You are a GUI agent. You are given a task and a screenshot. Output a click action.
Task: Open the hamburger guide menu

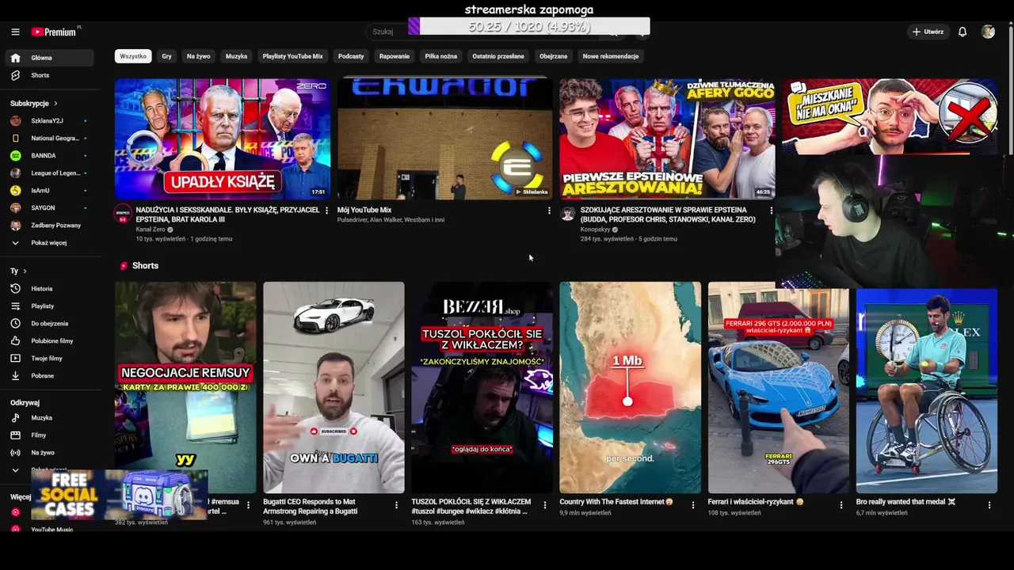point(15,32)
